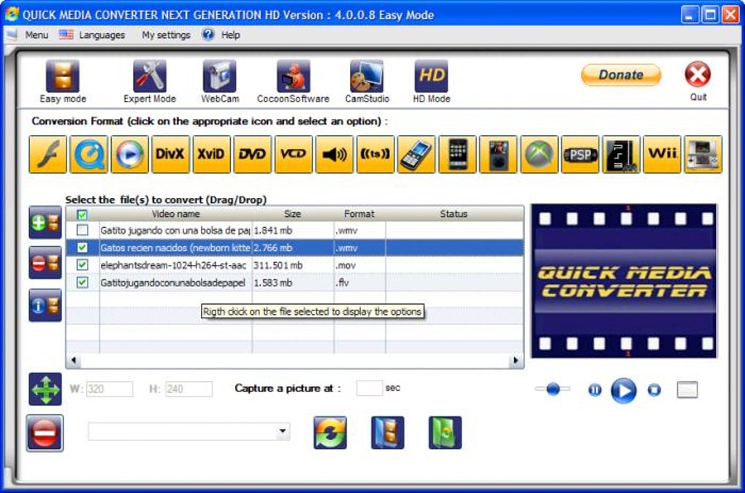Image resolution: width=745 pixels, height=493 pixels.
Task: Select the Flash conversion format
Action: point(47,154)
